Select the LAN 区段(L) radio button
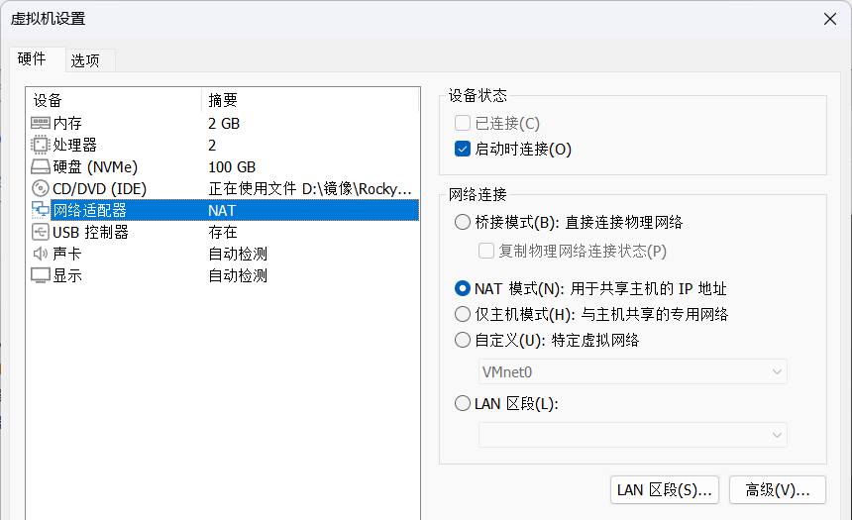The height and width of the screenshot is (520, 852). pyautogui.click(x=463, y=404)
